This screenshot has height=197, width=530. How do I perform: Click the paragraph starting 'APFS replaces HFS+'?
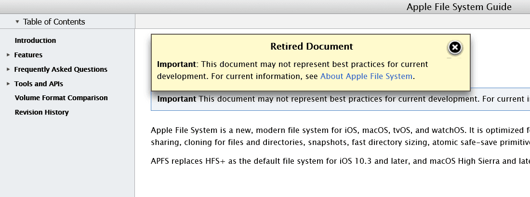click(340, 161)
